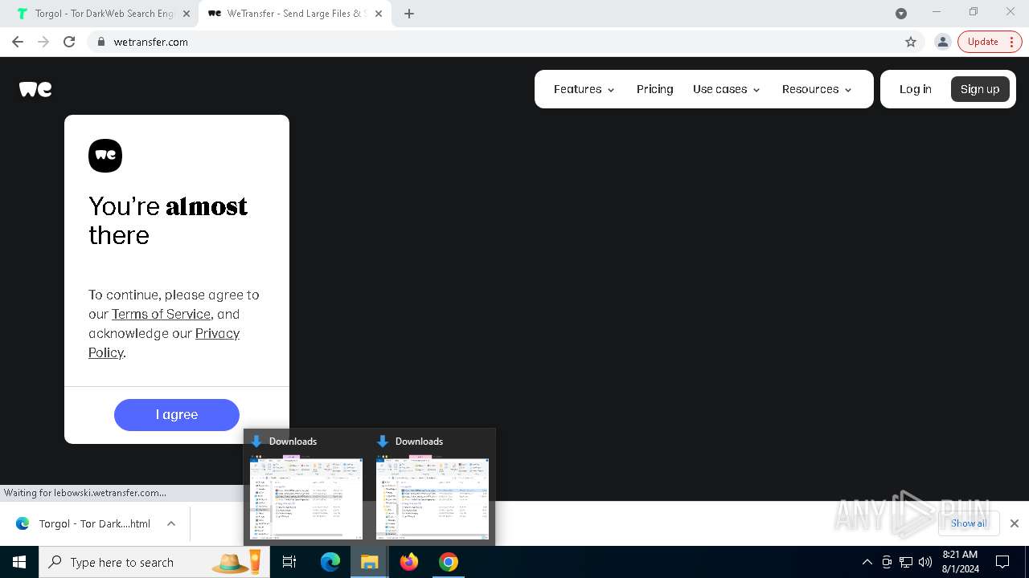The image size is (1029, 578).
Task: Open the notification center icon
Action: pyautogui.click(x=1002, y=562)
